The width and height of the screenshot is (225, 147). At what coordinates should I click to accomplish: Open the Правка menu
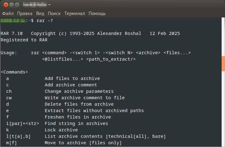25,13
